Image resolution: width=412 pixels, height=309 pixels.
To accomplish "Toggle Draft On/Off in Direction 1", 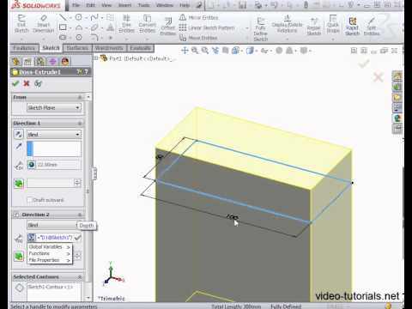I will (19, 184).
